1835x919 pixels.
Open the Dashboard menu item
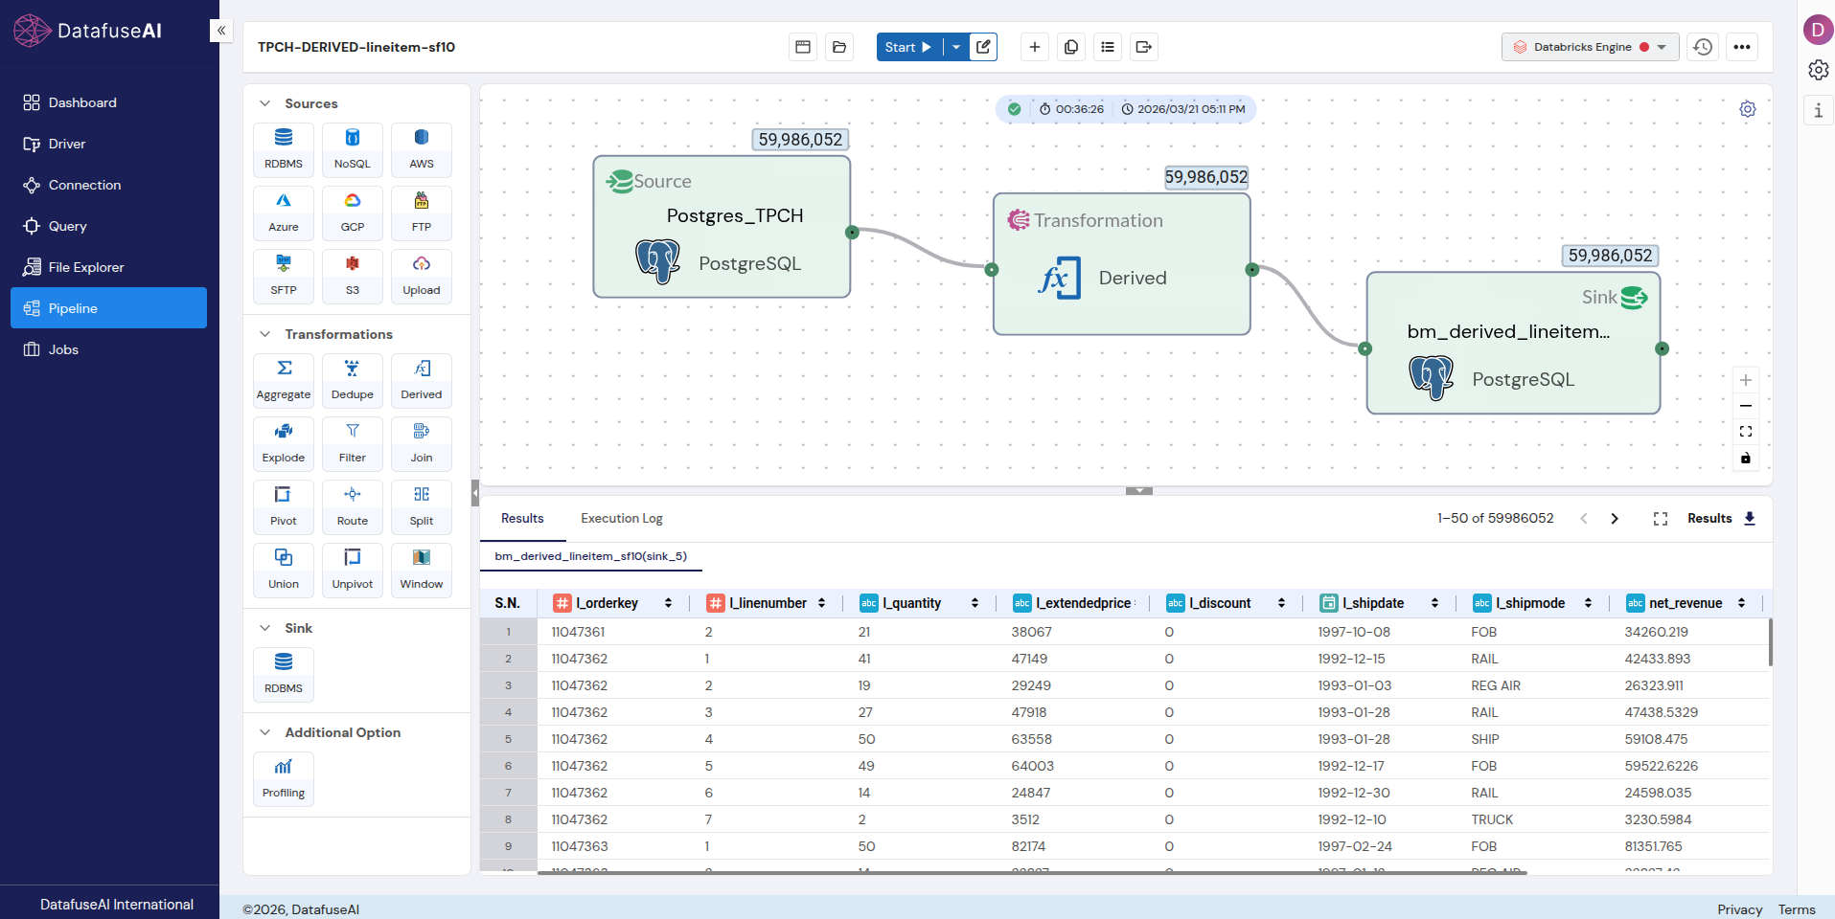tap(108, 102)
